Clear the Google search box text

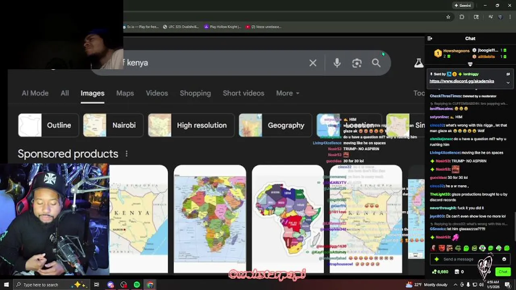(x=313, y=63)
